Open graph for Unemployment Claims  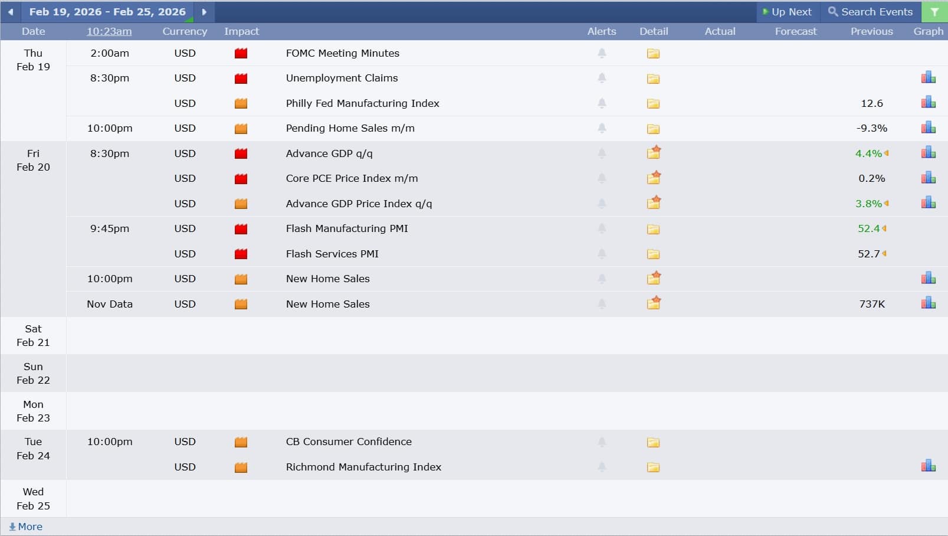pos(928,78)
